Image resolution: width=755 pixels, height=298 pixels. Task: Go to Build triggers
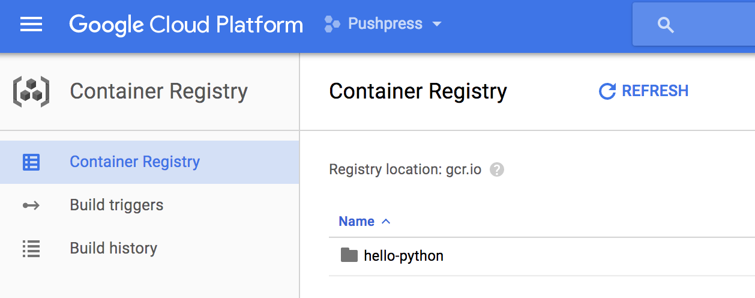coord(116,205)
